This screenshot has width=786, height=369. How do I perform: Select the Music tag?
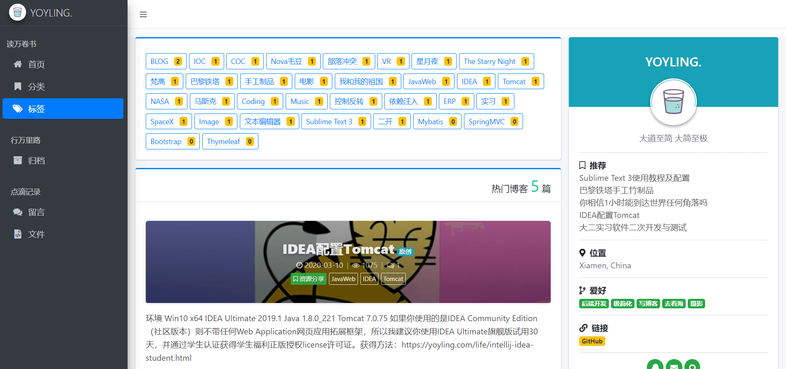pos(307,102)
